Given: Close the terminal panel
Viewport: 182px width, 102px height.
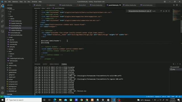Looking at the screenshot, I should click(x=180, y=64).
